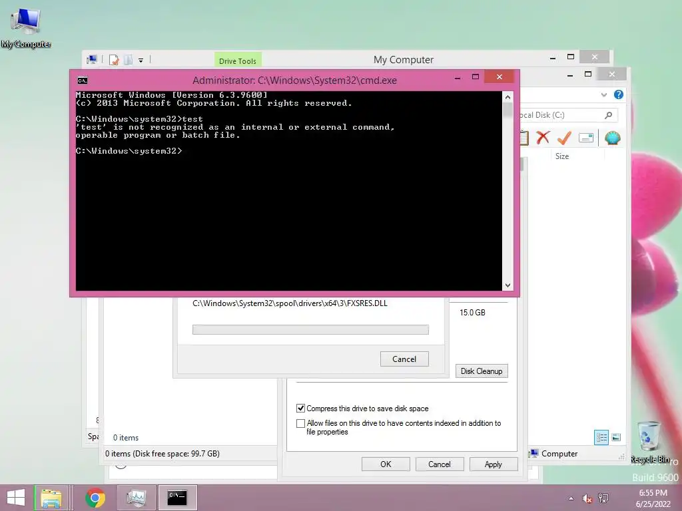
Task: Click the compression progress bar
Action: pyautogui.click(x=310, y=330)
